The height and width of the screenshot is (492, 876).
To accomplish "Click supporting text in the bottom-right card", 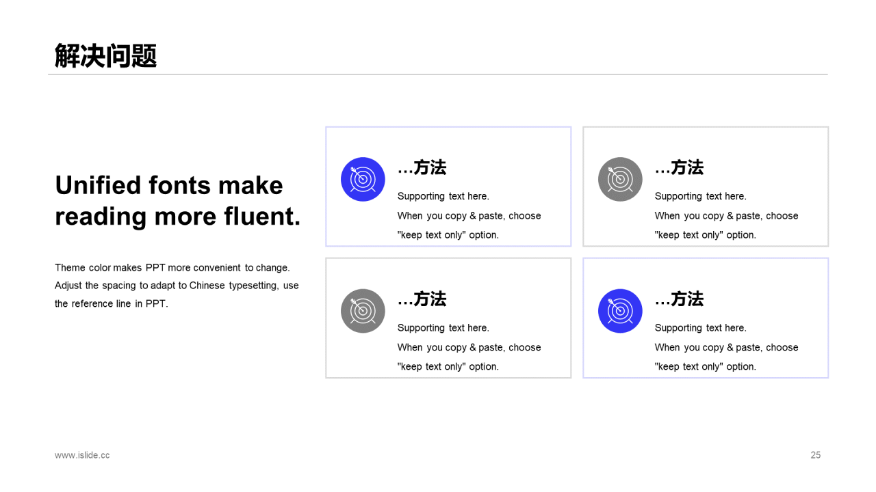I will (x=727, y=347).
